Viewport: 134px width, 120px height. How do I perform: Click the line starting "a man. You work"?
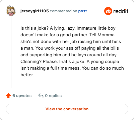coord(70,48)
